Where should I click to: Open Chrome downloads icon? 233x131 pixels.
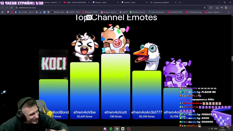tap(217, 8)
